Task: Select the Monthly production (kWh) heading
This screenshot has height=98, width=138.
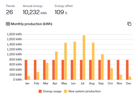Action: [x=32, y=24]
